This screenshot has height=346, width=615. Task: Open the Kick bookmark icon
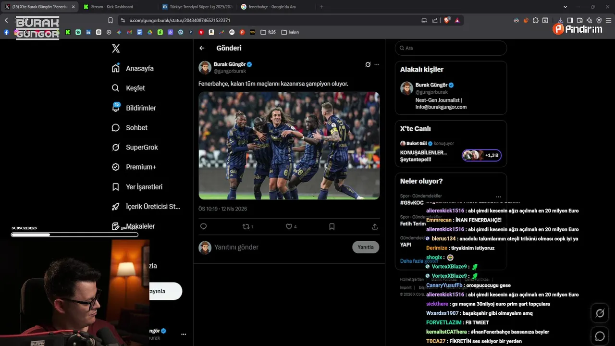(x=68, y=32)
